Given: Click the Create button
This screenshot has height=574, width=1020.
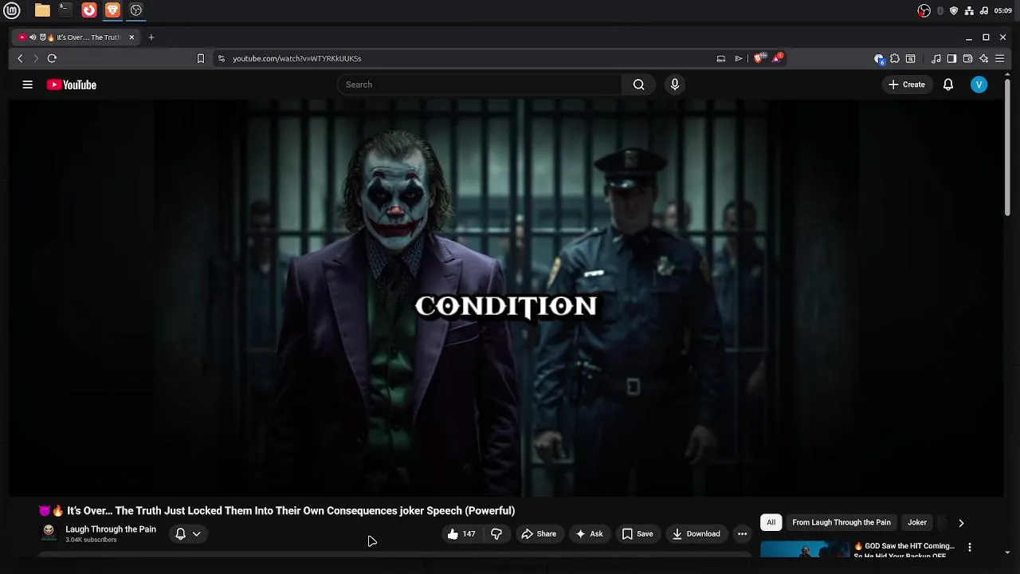Looking at the screenshot, I should click(907, 85).
